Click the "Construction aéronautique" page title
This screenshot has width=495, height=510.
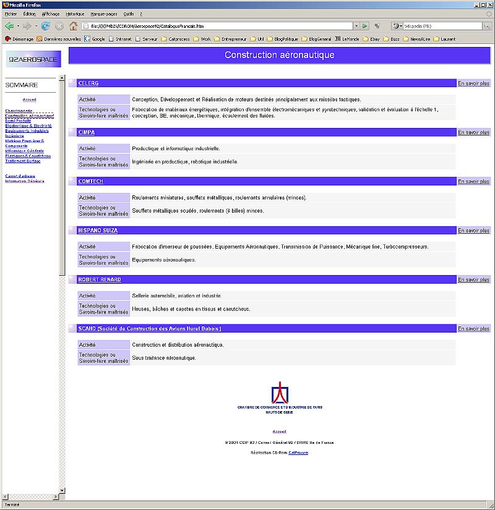280,55
